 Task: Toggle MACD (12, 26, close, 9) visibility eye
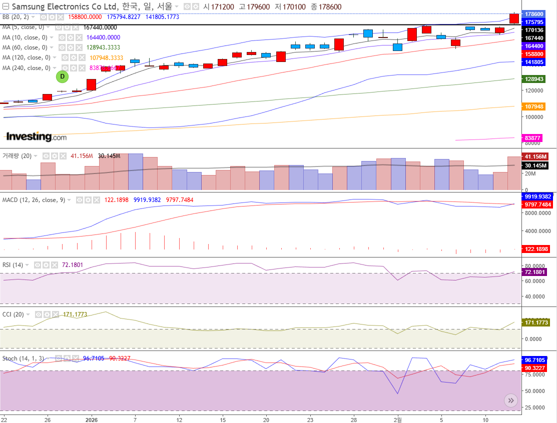click(80, 200)
